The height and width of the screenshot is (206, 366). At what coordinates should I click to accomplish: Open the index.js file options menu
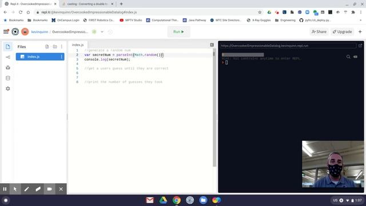tap(62, 57)
